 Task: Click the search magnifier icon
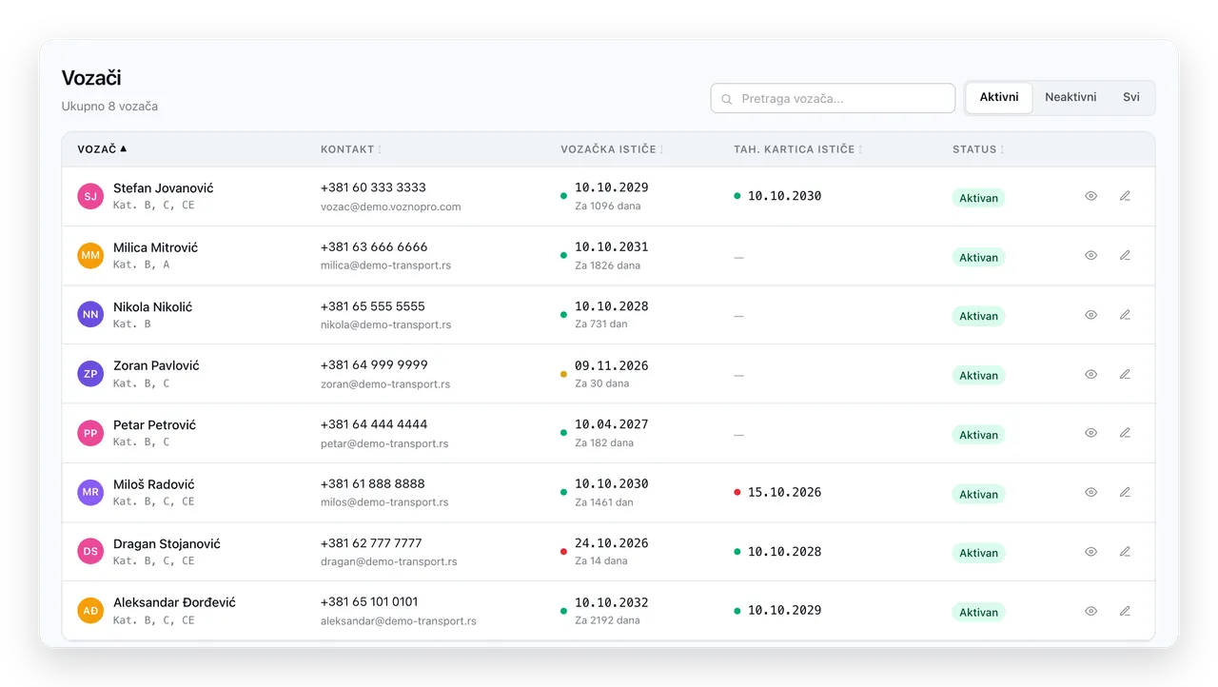[727, 99]
